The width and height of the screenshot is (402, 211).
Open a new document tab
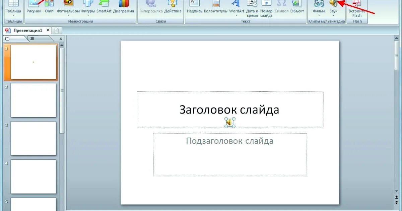click(57, 30)
